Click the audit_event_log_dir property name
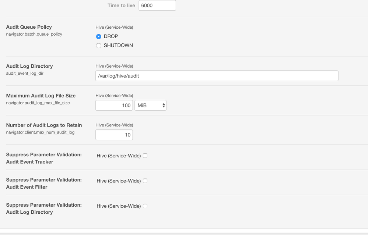 tap(25, 74)
